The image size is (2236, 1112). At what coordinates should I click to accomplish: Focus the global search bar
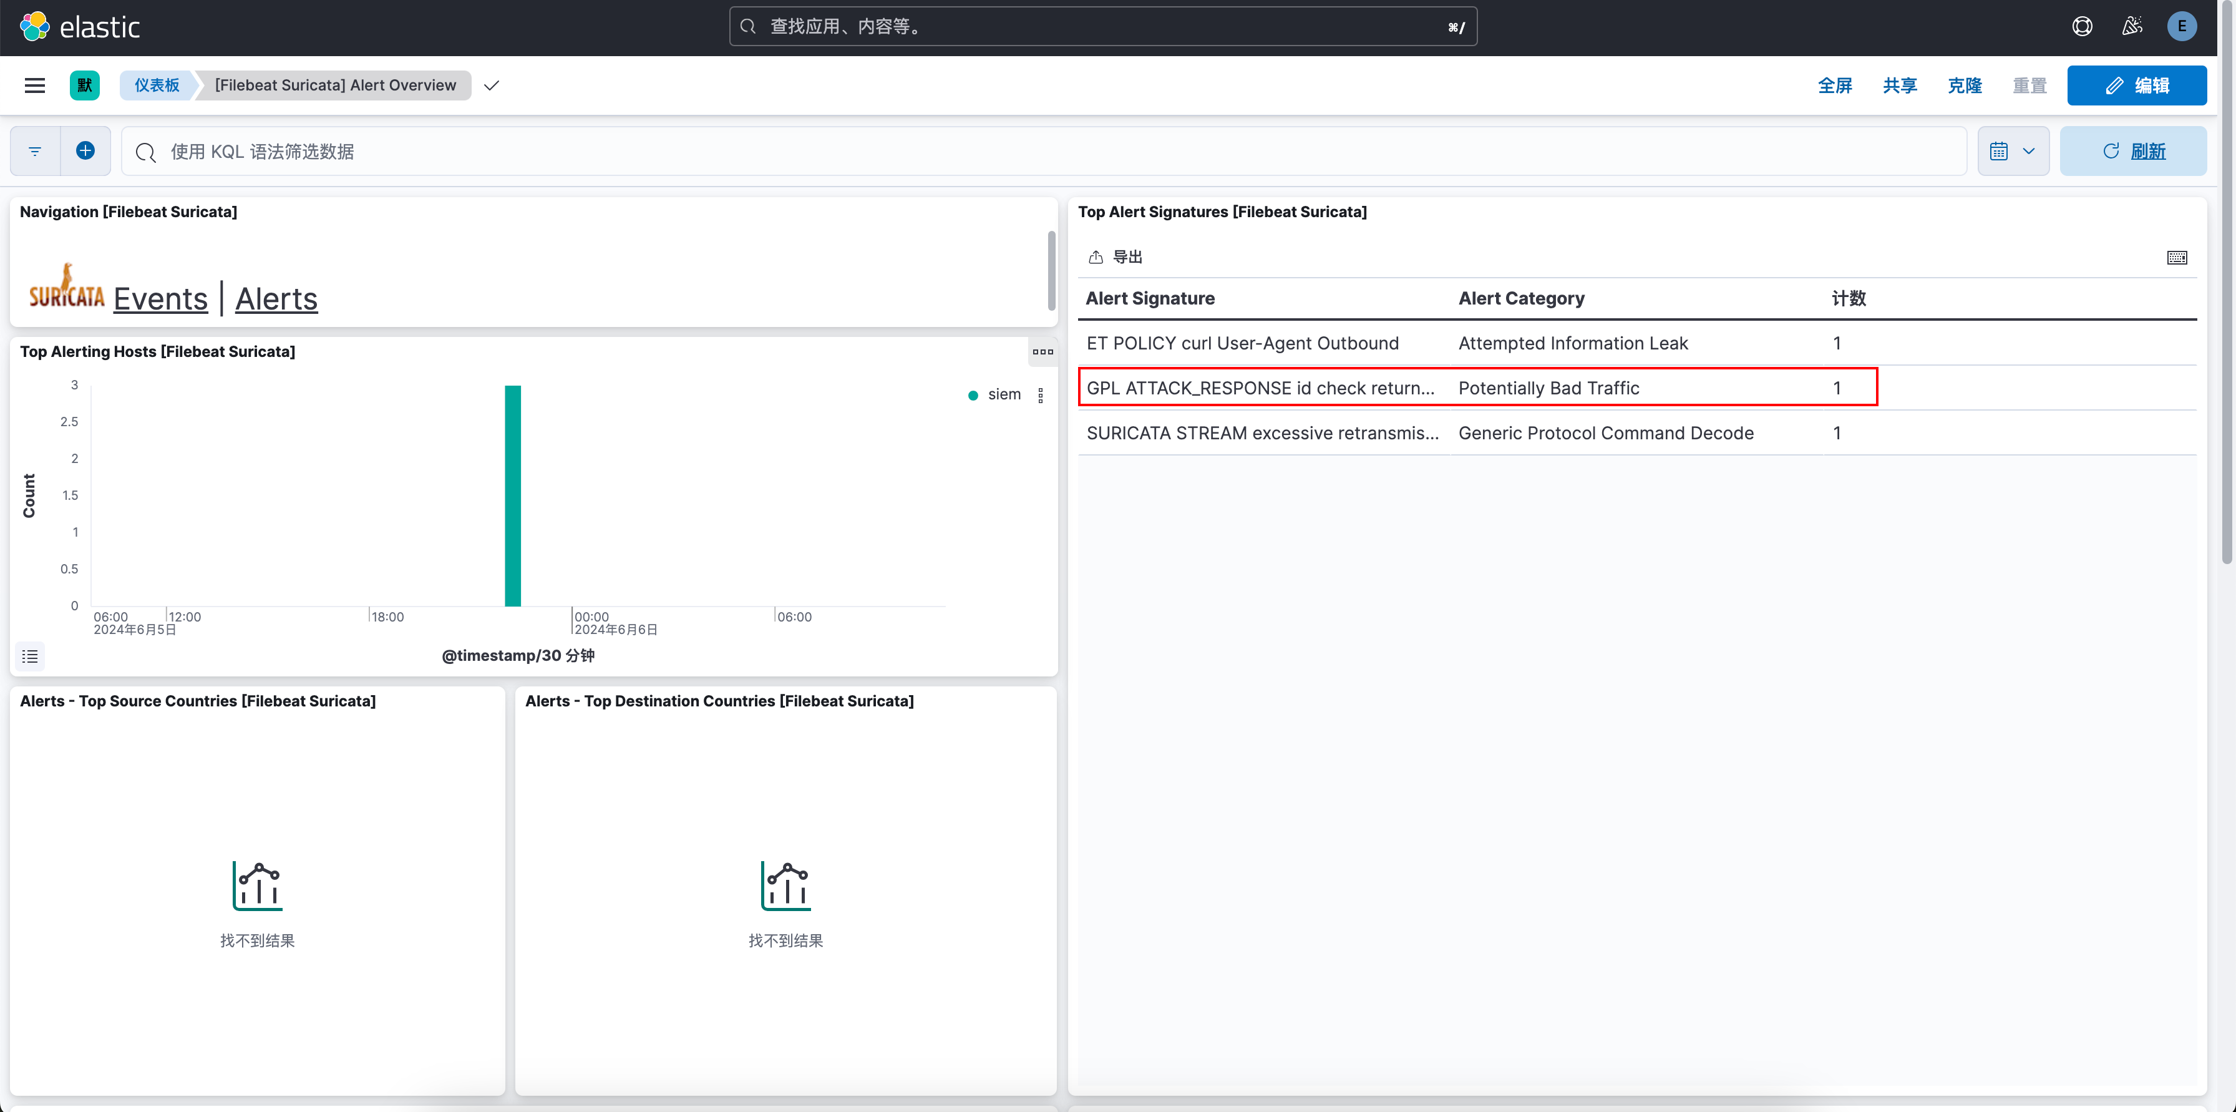1103,27
